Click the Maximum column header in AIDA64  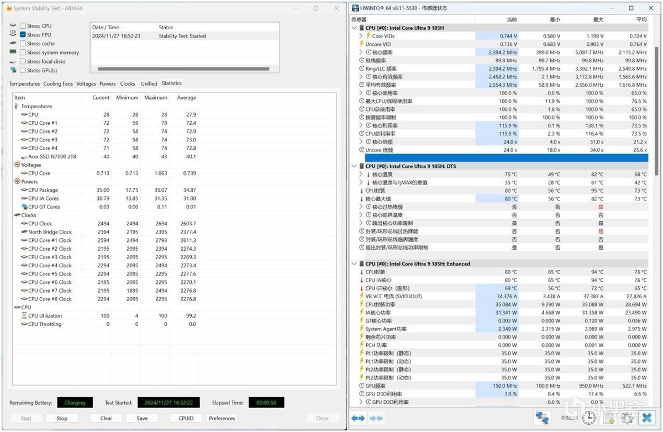[x=156, y=98]
